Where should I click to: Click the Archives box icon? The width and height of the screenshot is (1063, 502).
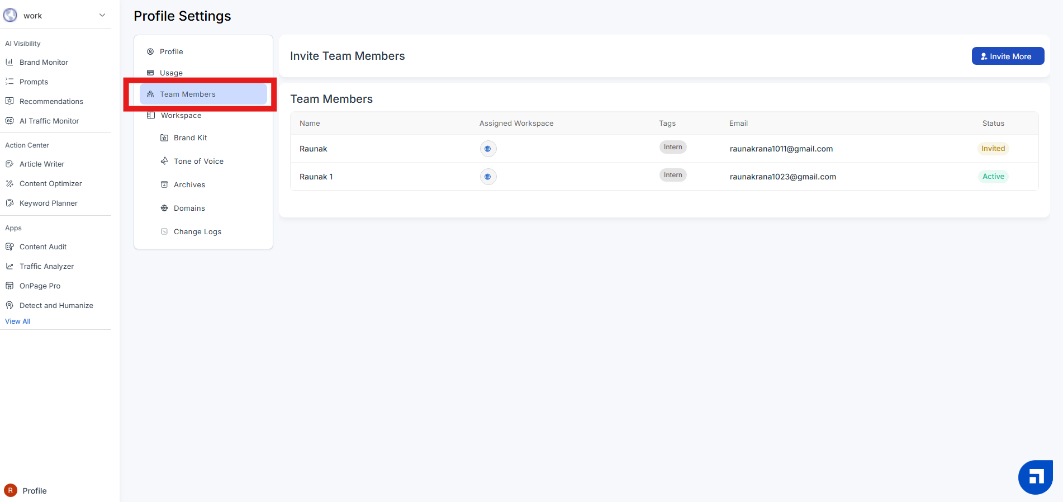[x=164, y=185]
